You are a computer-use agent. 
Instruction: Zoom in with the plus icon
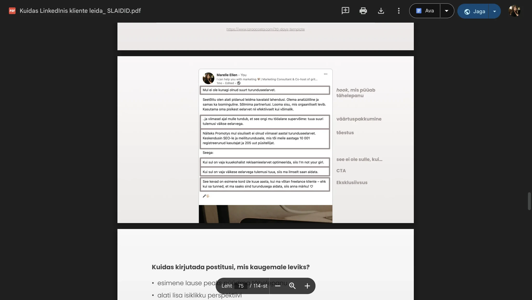[x=307, y=286]
